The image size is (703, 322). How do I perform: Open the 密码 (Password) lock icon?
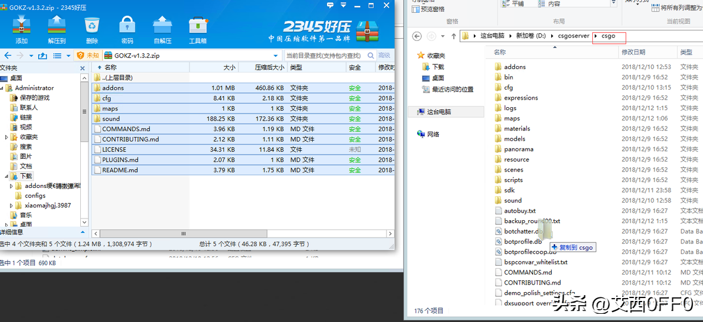click(x=127, y=26)
